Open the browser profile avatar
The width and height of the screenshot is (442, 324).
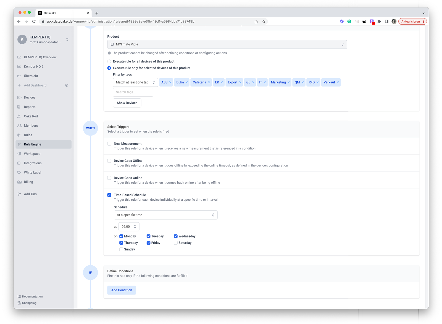click(x=394, y=21)
